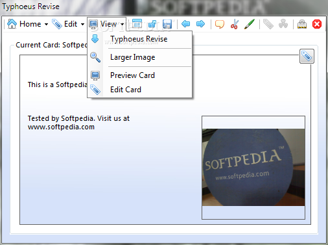Click the export arrow toolbar icon
The image size is (328, 245).
pyautogui.click(x=152, y=24)
